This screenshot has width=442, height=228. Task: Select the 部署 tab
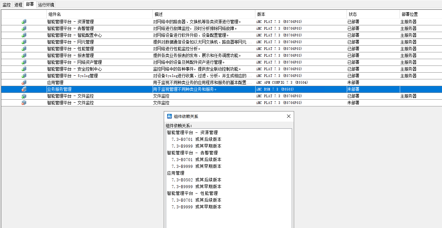pyautogui.click(x=30, y=4)
